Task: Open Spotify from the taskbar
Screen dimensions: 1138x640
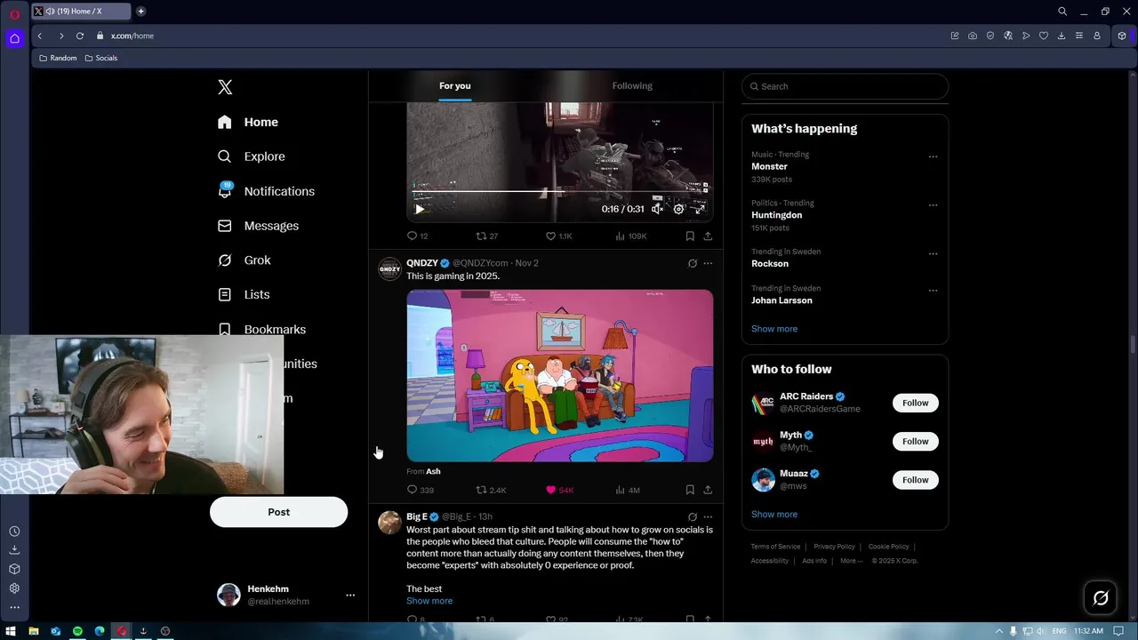Action: (77, 631)
